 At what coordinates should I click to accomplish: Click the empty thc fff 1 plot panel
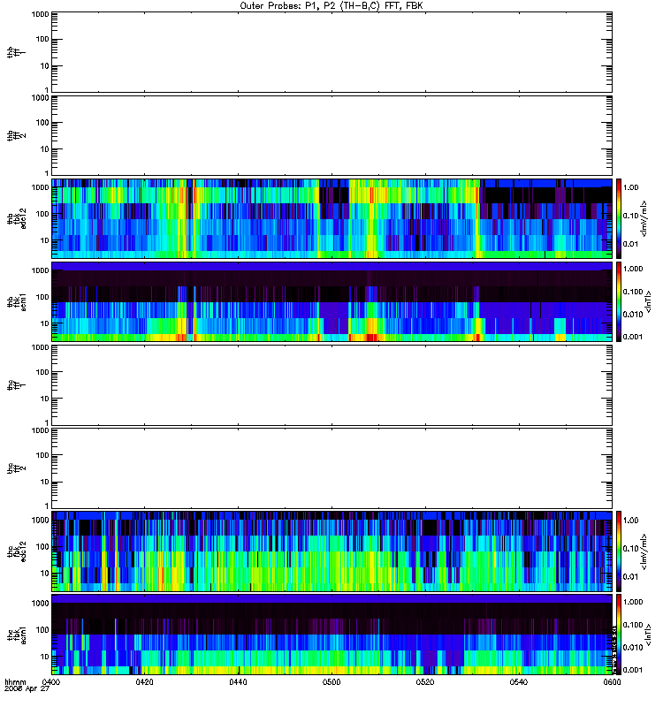coord(331,385)
